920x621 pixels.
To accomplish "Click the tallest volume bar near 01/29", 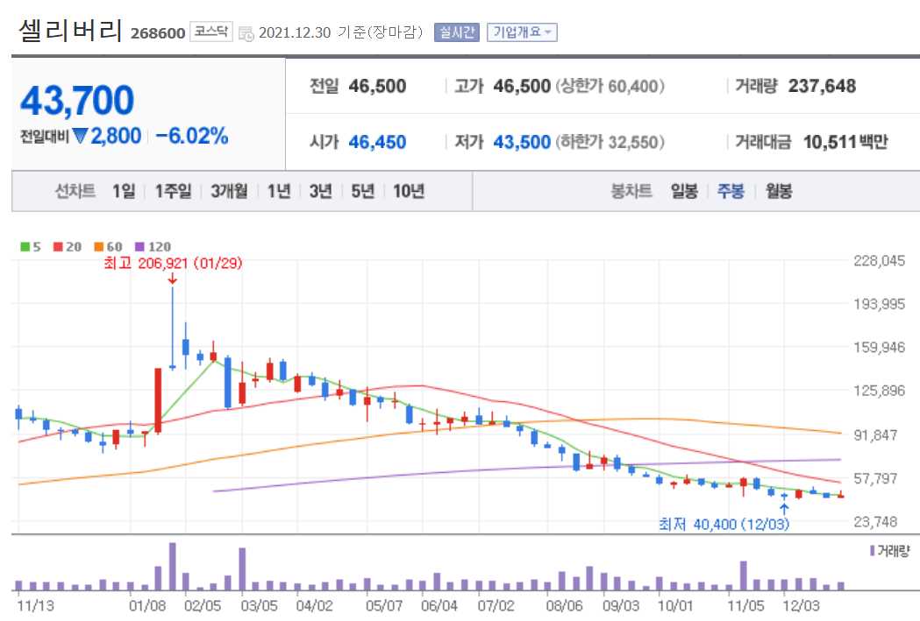I will tap(173, 566).
